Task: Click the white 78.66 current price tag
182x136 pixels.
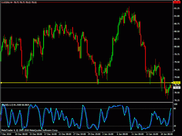Action: click(177, 88)
